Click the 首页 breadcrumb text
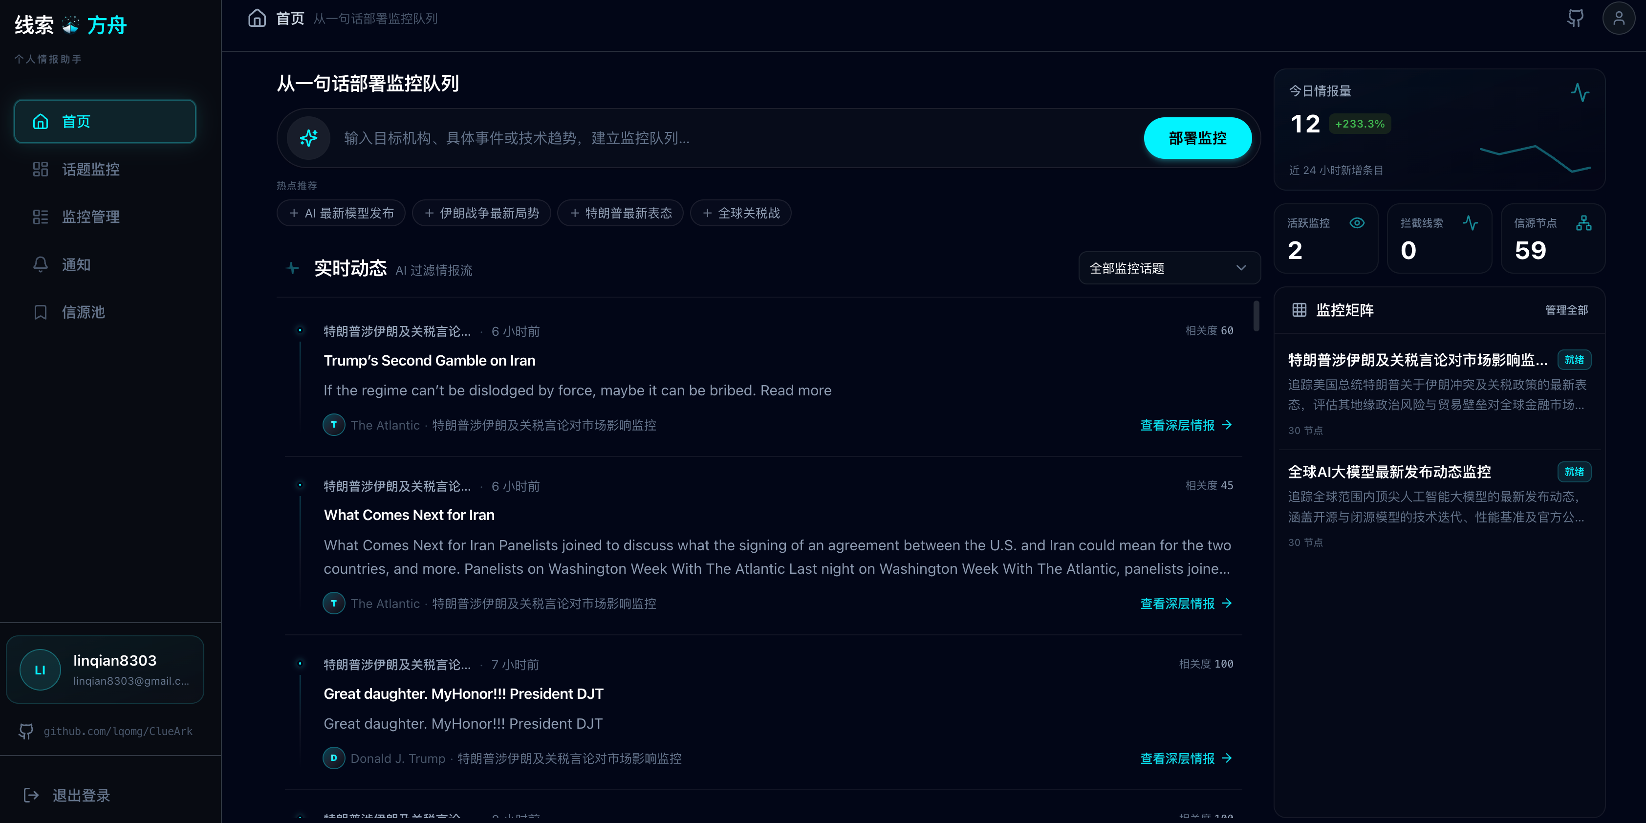Image resolution: width=1646 pixels, height=823 pixels. tap(290, 18)
